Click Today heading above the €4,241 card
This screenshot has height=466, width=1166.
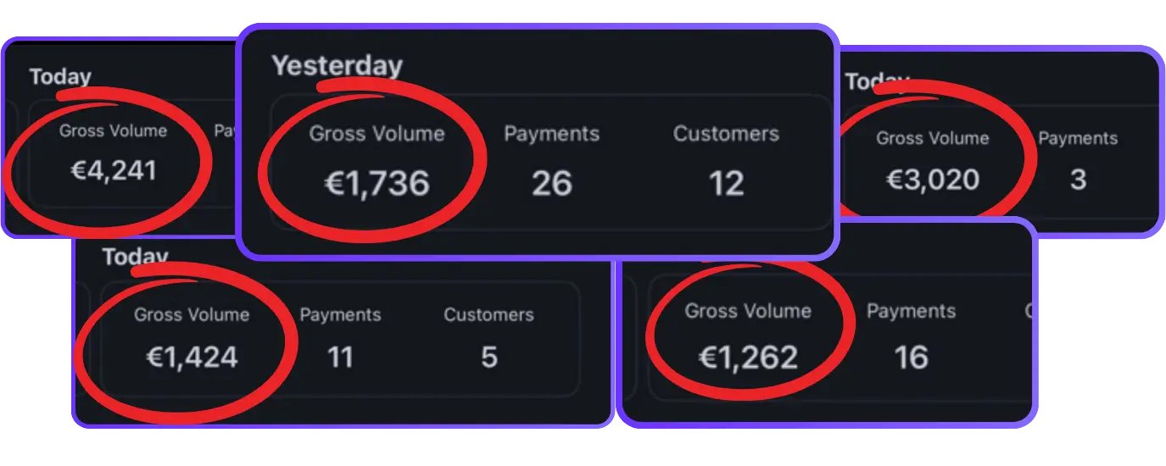[60, 77]
